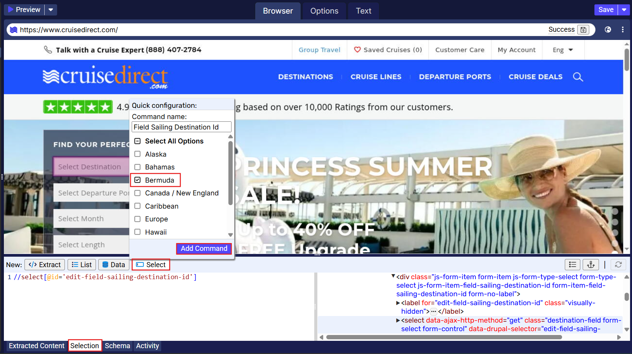The width and height of the screenshot is (632, 354).
Task: Click the Group Travel link
Action: pos(319,50)
